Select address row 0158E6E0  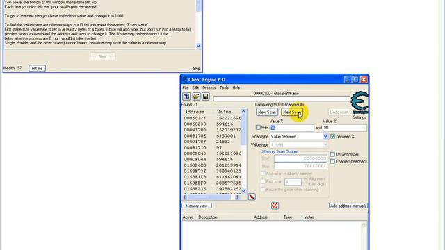click(211, 165)
